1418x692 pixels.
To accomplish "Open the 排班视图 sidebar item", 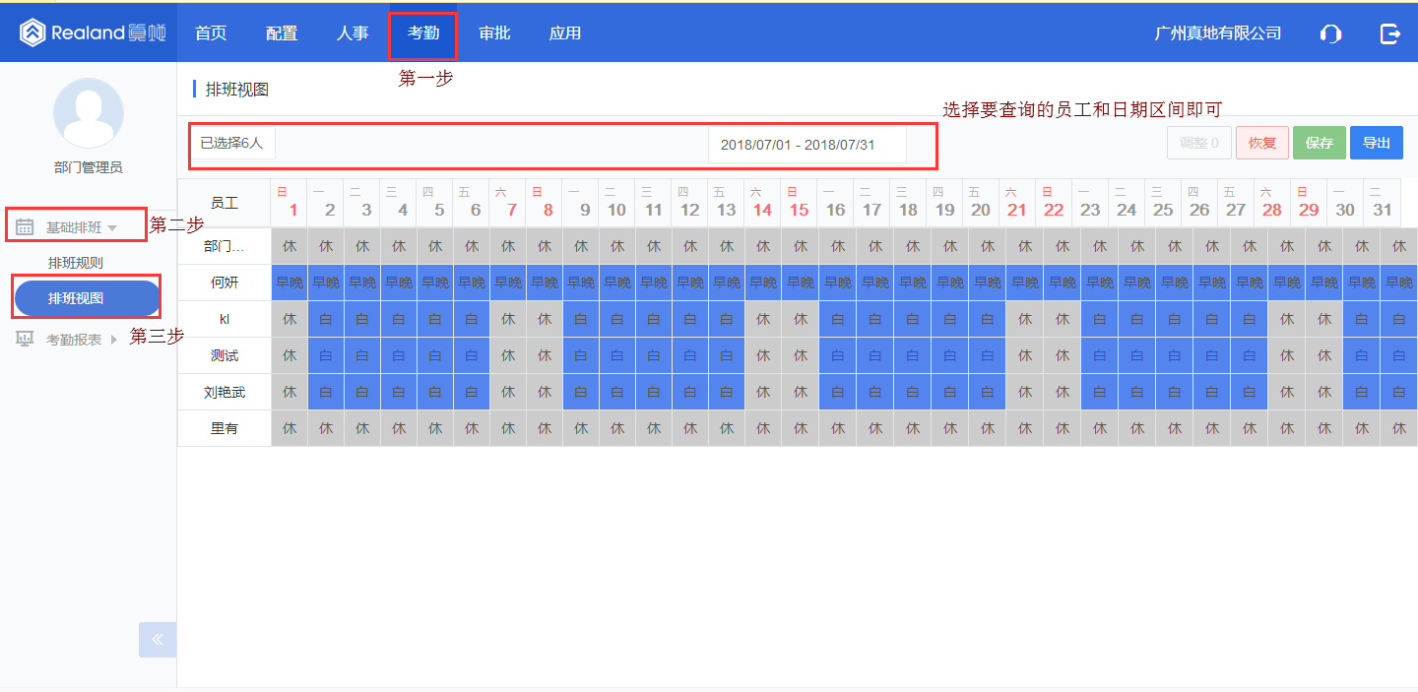I will pyautogui.click(x=87, y=298).
